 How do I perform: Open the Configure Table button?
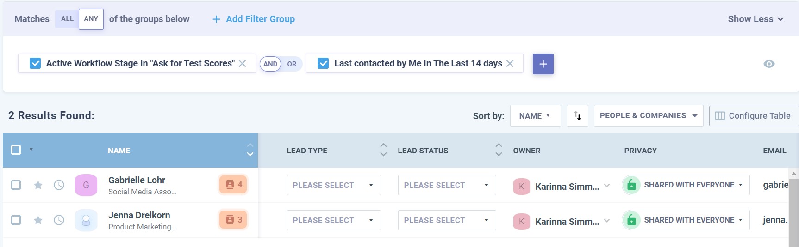coord(753,116)
